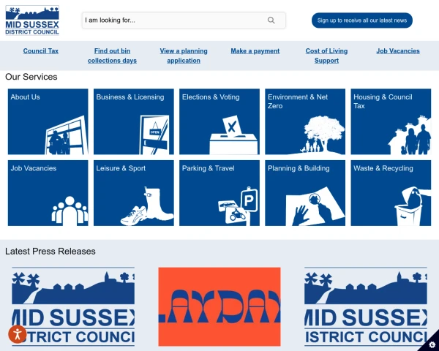Open the orange accessibility widget icon
This screenshot has height=351, width=439.
[18, 334]
